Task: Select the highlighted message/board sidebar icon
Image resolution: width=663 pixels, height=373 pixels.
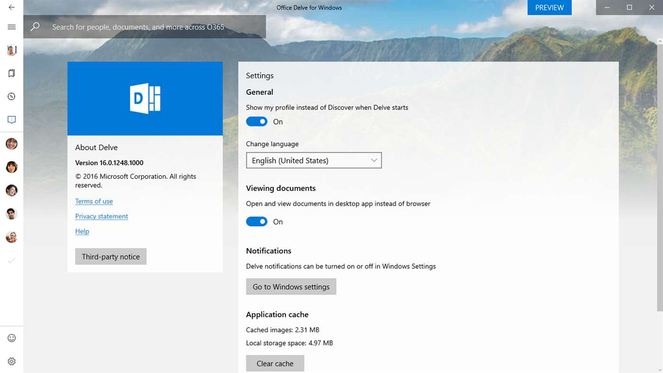Action: pyautogui.click(x=11, y=120)
